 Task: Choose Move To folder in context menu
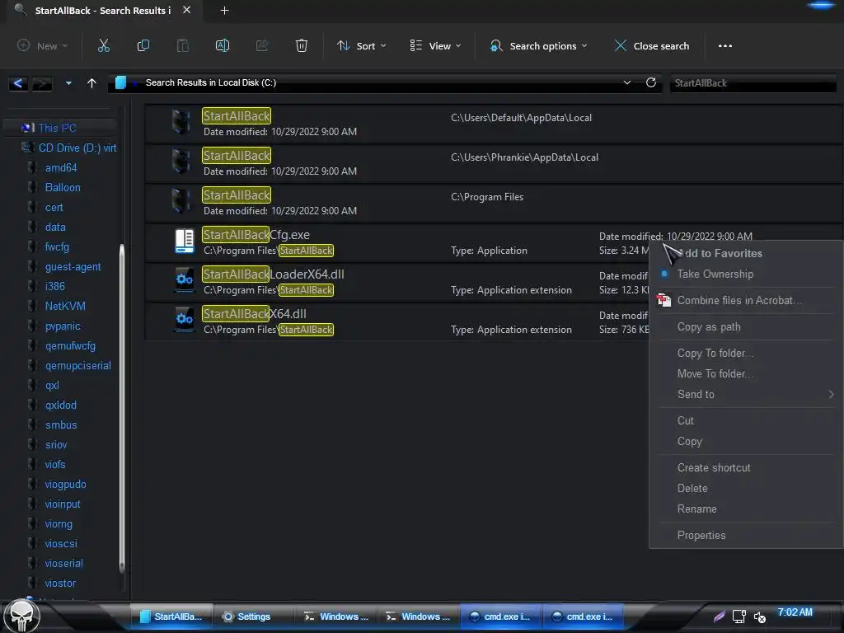point(715,373)
